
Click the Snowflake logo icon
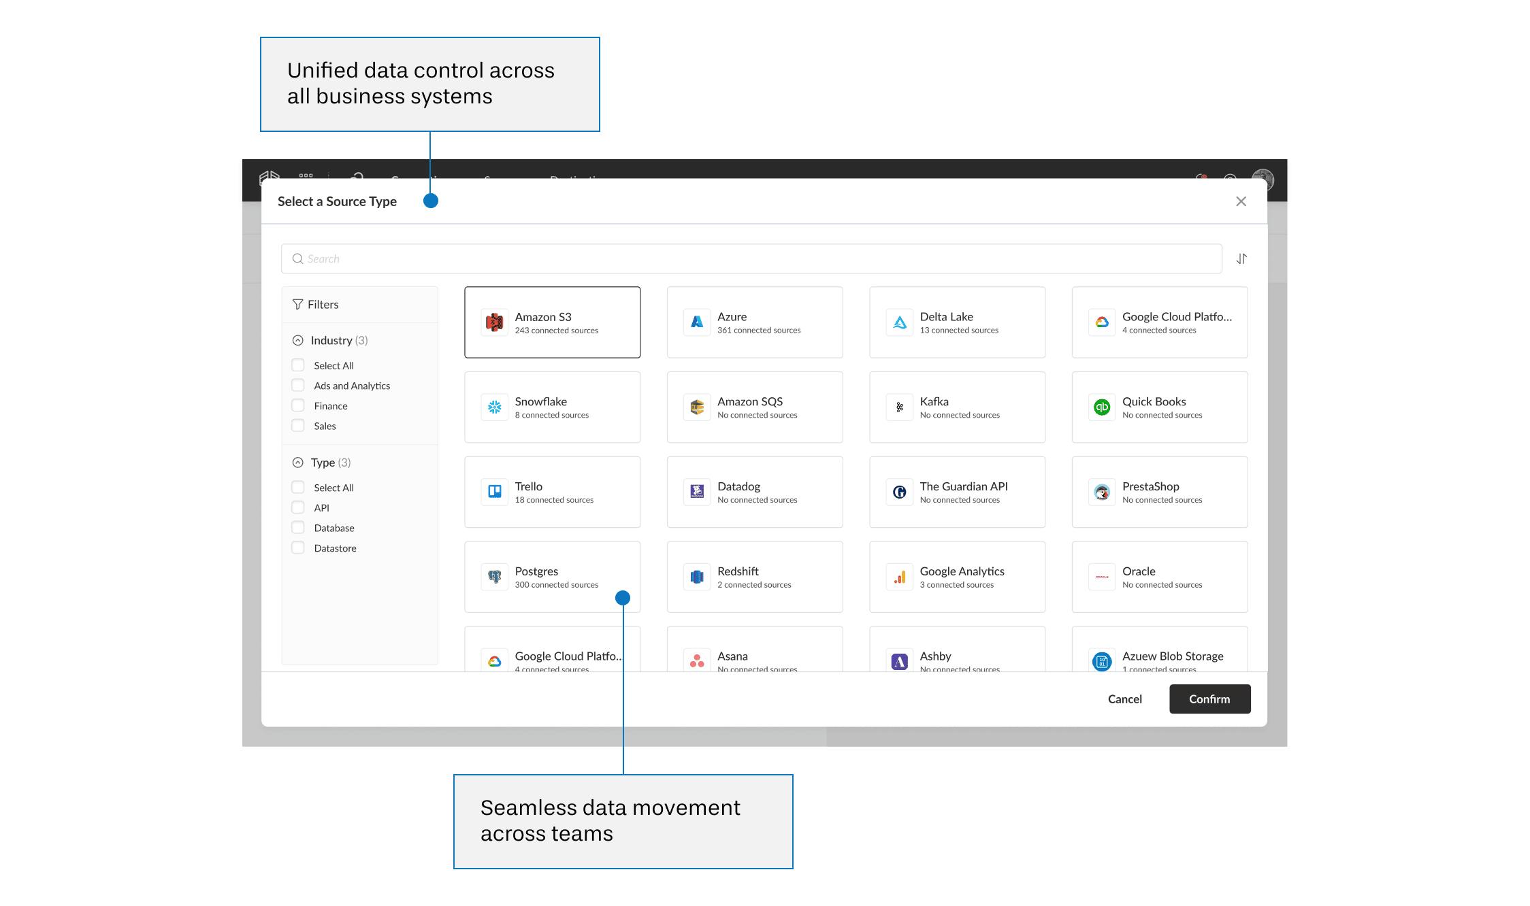[x=494, y=407]
